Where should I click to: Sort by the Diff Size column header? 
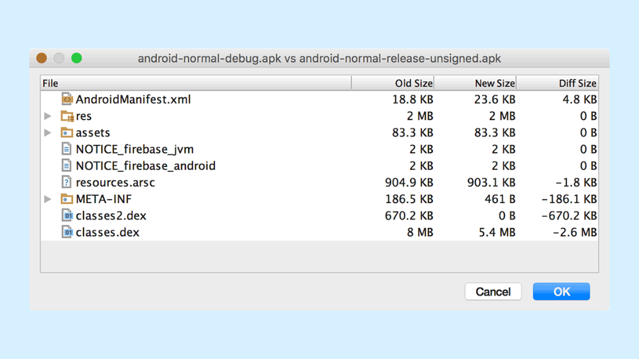[x=557, y=83]
